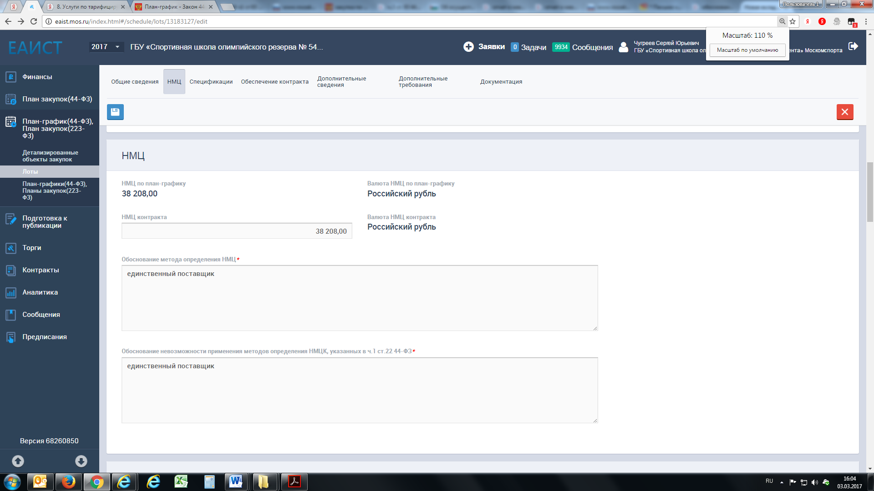Open the Торги sidebar section
This screenshot has height=491, width=874.
[32, 248]
